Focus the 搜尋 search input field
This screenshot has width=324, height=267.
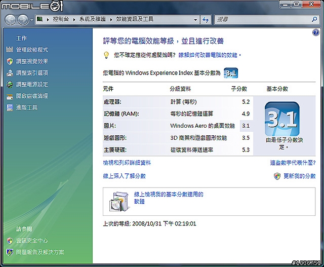(x=262, y=20)
